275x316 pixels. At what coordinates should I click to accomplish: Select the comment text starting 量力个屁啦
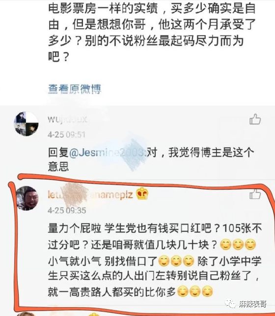tap(155, 260)
